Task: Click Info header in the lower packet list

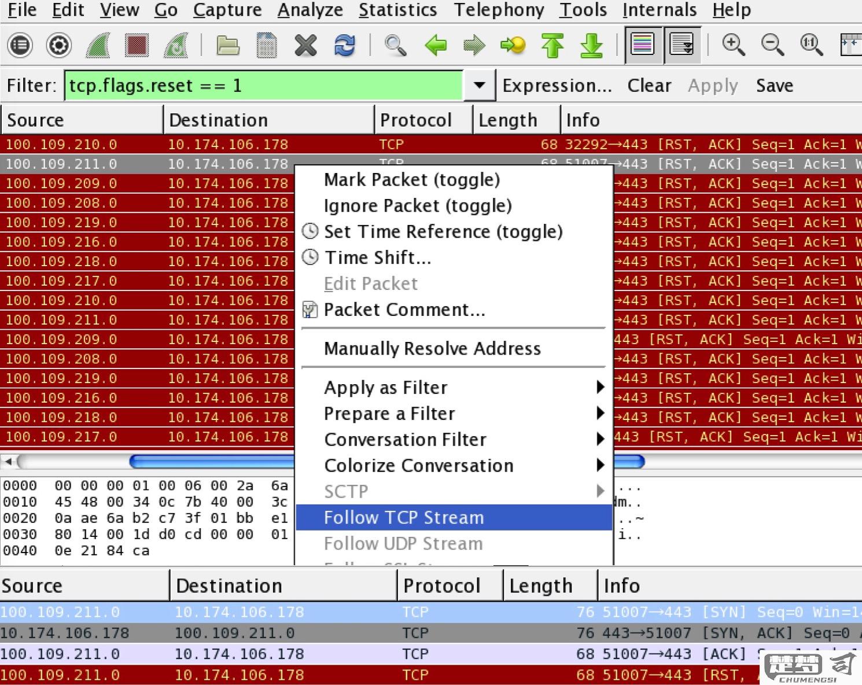Action: pyautogui.click(x=730, y=585)
